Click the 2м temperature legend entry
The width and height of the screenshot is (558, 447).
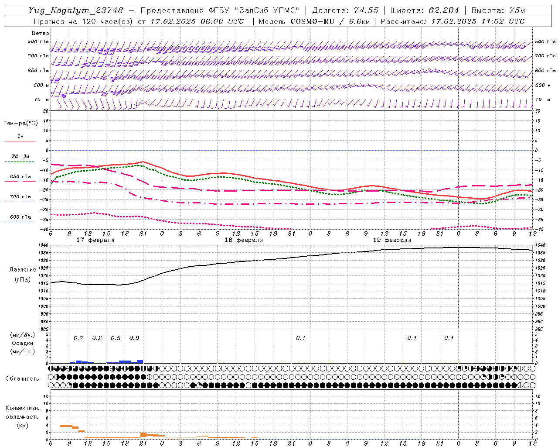coord(20,136)
